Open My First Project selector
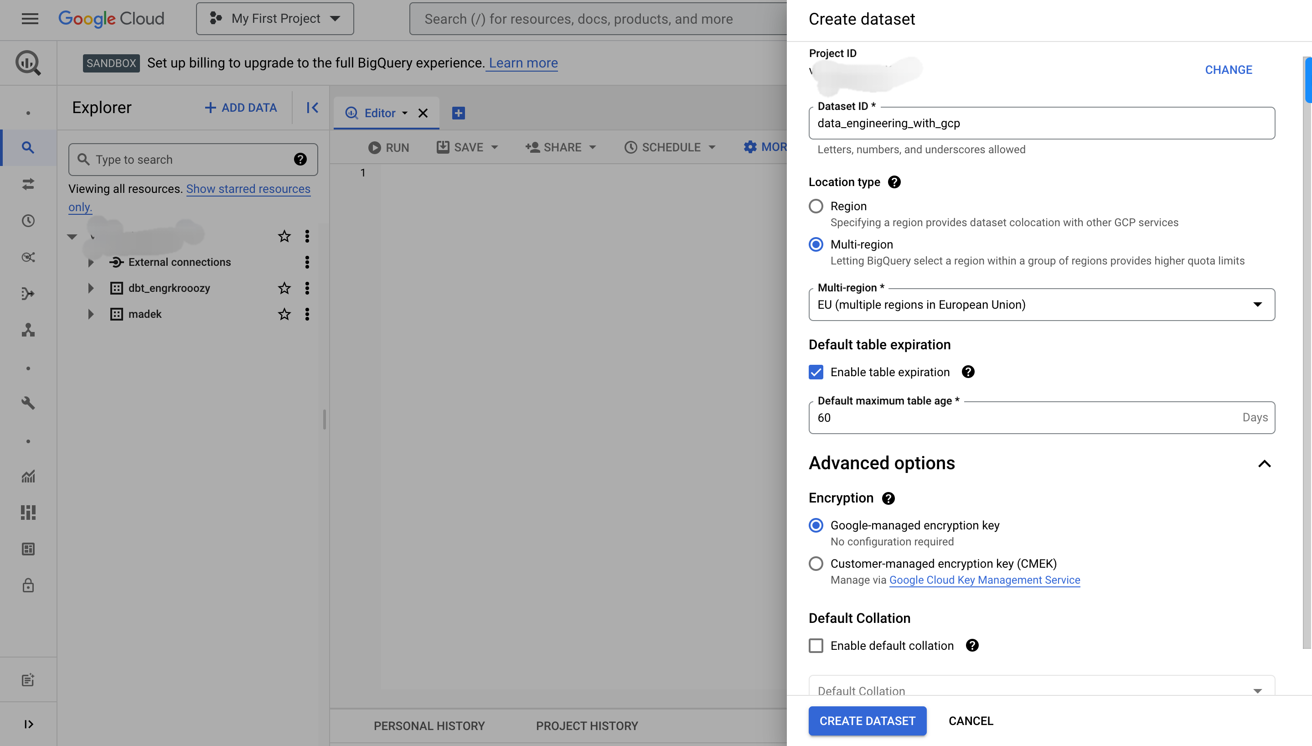Viewport: 1312px width, 746px height. (x=275, y=19)
